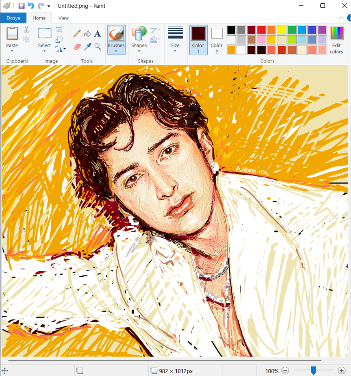
Task: Pick the yellow color swatch
Action: click(x=282, y=30)
